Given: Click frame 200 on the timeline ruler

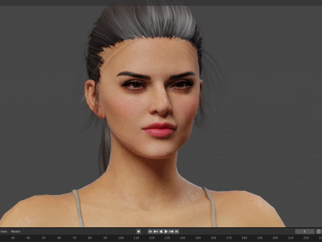Looking at the screenshot, I should click(275, 238).
